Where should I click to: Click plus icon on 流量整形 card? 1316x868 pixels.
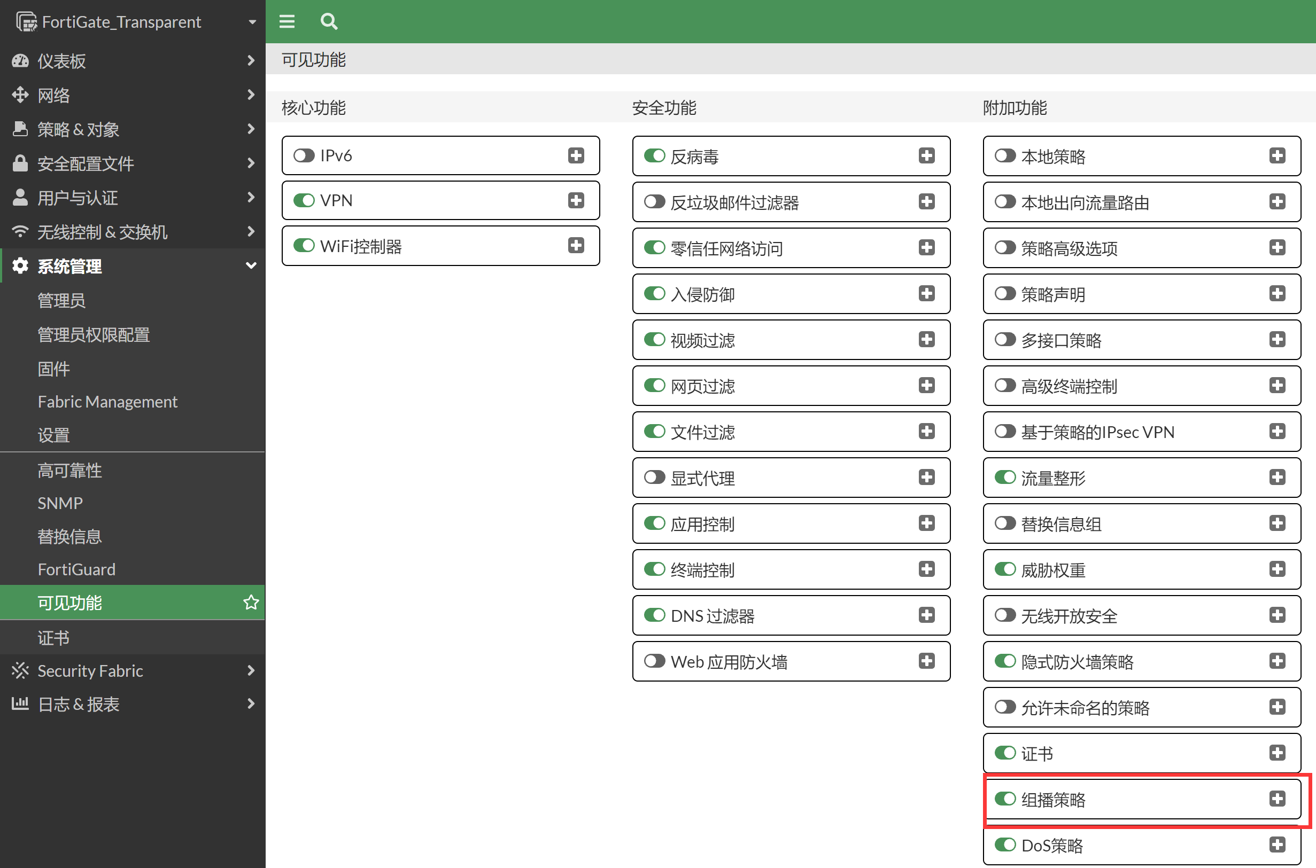[x=1277, y=477]
